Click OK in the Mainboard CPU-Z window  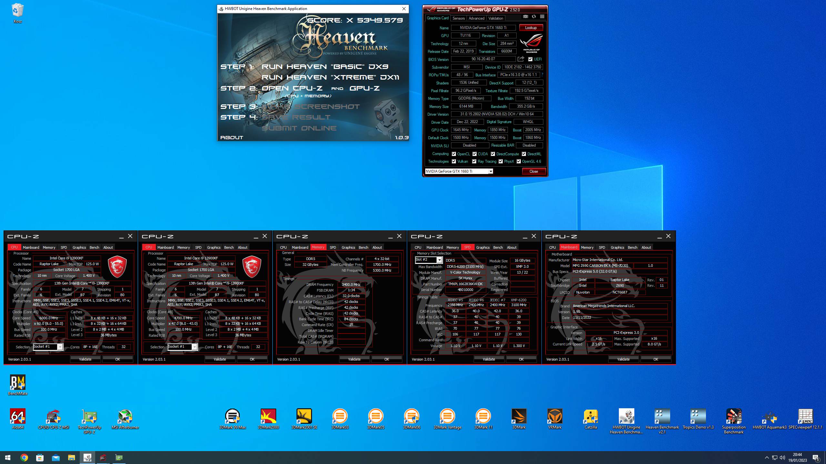coord(656,359)
